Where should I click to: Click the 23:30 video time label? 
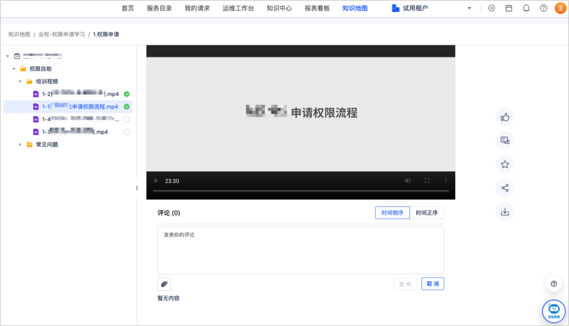172,181
